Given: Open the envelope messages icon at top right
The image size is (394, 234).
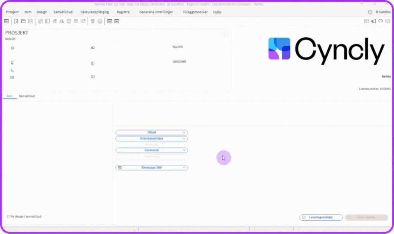Looking at the screenshot, I should point(387,21).
